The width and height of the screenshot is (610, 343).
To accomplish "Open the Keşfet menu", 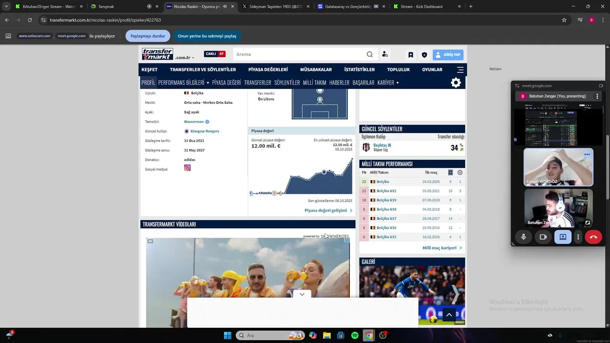I will 150,70.
